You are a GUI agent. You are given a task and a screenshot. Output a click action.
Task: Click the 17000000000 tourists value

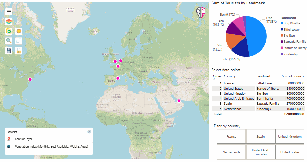[x=295, y=99]
